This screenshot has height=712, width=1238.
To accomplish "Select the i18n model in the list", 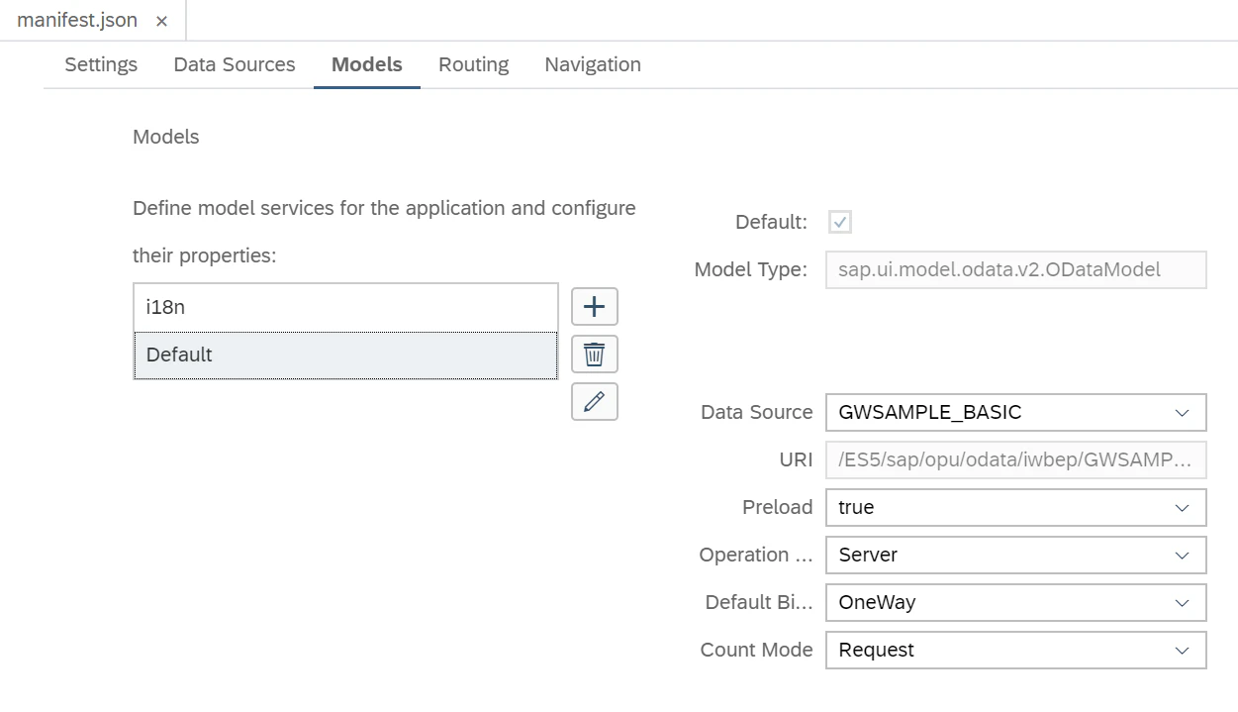I will coord(345,307).
